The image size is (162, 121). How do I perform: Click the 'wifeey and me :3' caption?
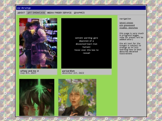coord(29,71)
